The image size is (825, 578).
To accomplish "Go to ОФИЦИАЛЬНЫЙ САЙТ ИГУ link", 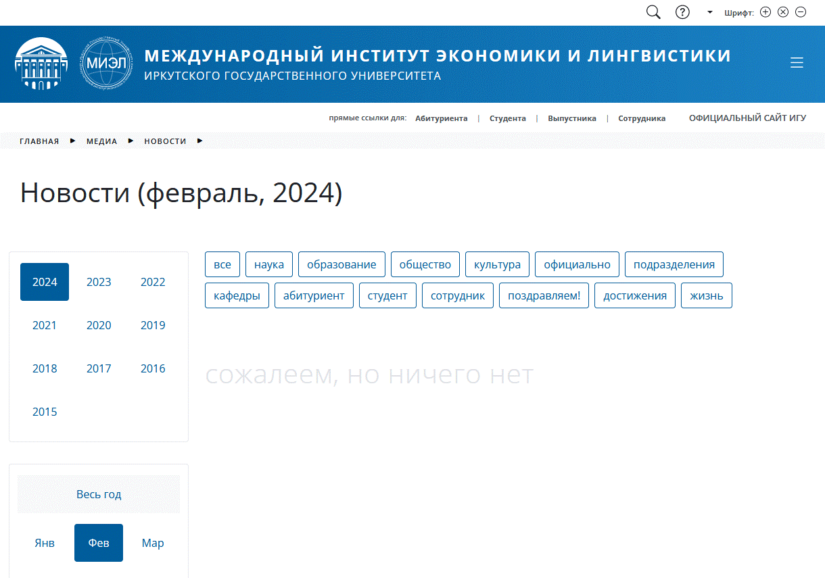I will [747, 118].
